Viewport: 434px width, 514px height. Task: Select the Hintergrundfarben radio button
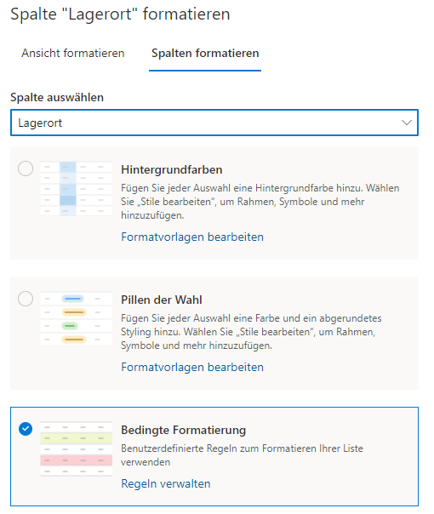click(26, 168)
